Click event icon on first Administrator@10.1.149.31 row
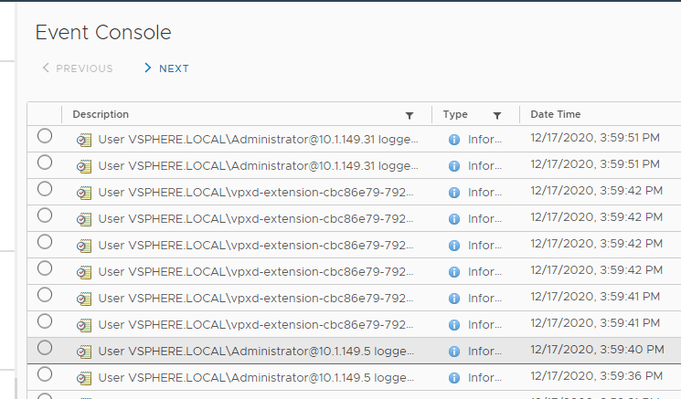The image size is (681, 399). click(84, 140)
